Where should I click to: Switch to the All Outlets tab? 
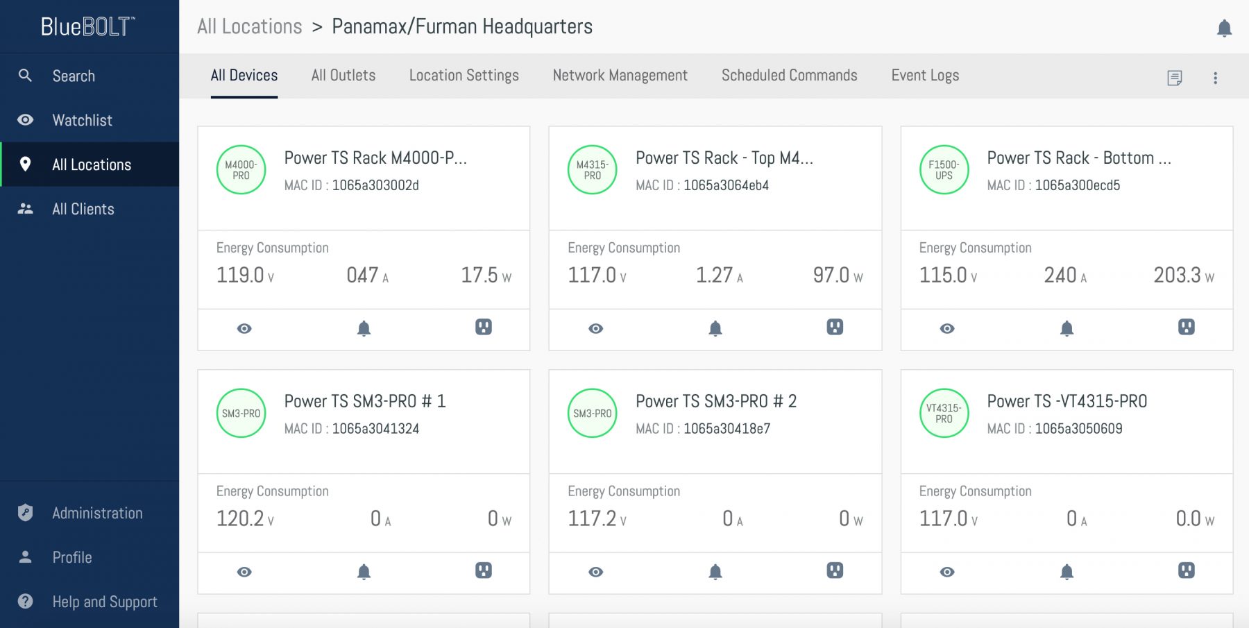point(343,76)
